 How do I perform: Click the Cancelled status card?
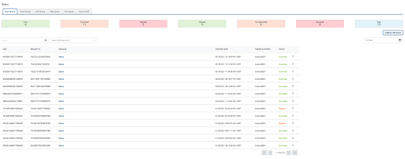tap(320, 23)
